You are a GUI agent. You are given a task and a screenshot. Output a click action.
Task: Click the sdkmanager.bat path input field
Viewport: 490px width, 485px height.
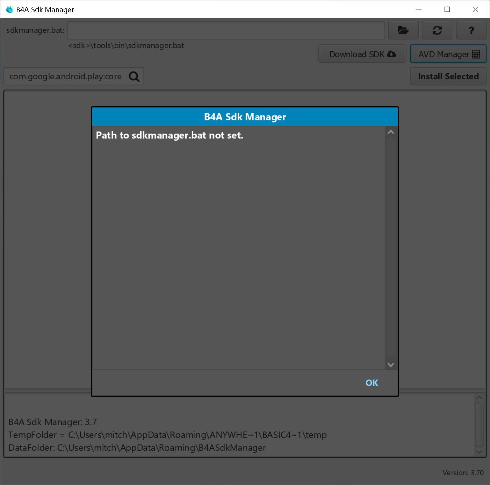coord(226,30)
